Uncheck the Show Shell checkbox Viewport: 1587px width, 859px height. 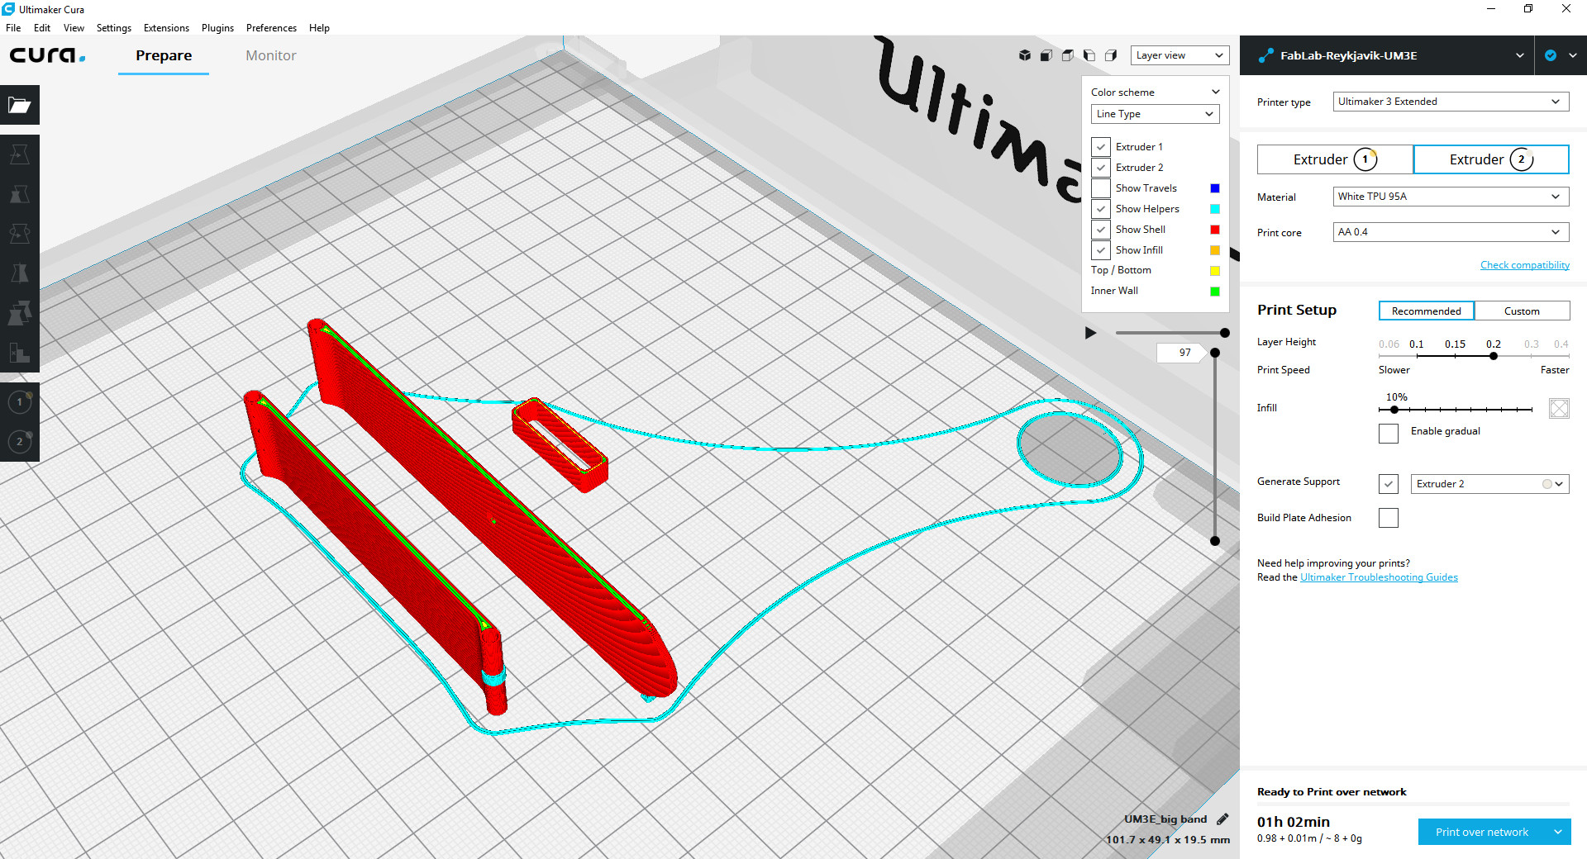1101,230
